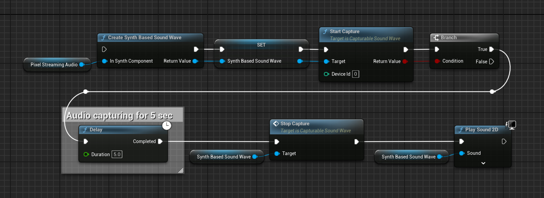This screenshot has height=198, width=544.
Task: Click the comment box resize handle
Action: pos(181,171)
